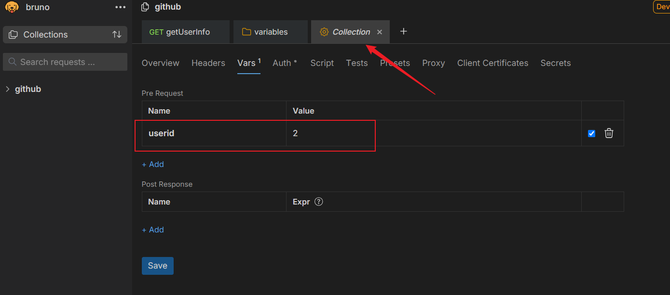This screenshot has width=670, height=295.
Task: Click the sort arrows icon next to Collections
Action: 117,35
